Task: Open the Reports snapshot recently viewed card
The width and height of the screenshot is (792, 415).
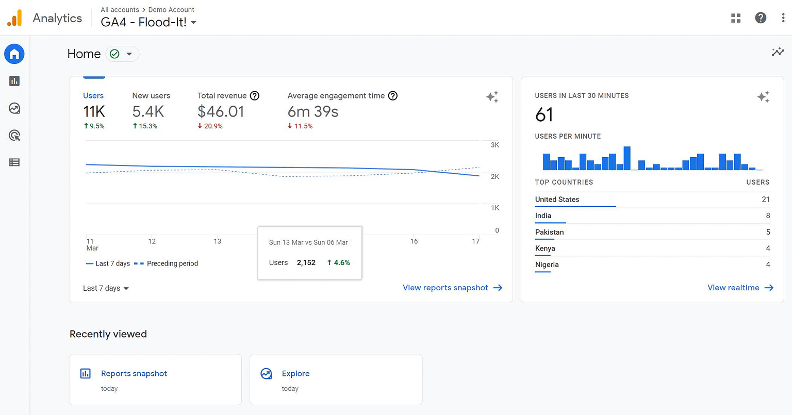Action: pos(155,379)
